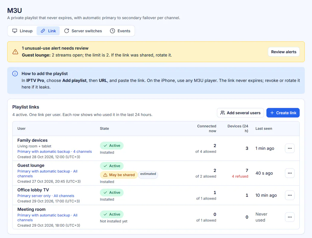Click the 'Connected now' column header
Screen dimensions: 312x238
click(206, 129)
